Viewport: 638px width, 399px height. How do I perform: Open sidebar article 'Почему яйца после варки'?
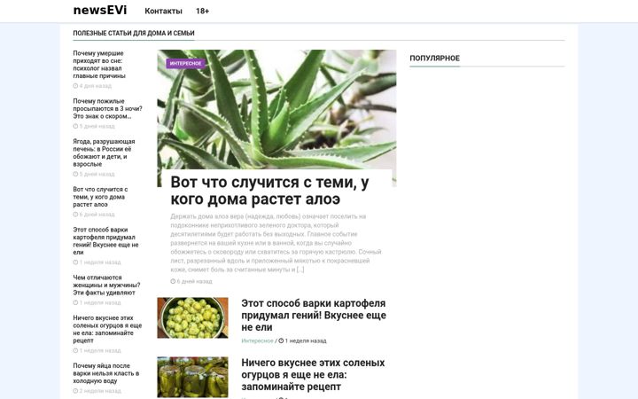[x=106, y=373]
